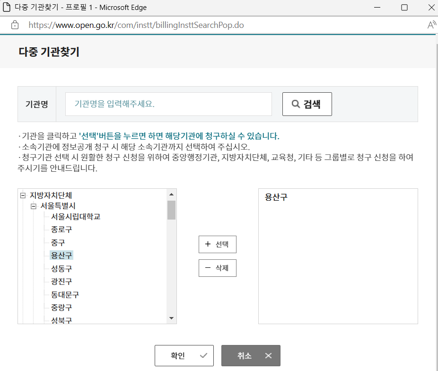Click the 검색 search button

[x=307, y=104]
